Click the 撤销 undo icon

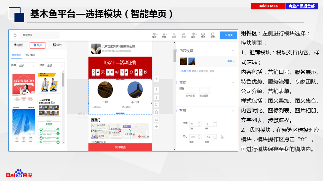[174, 35]
